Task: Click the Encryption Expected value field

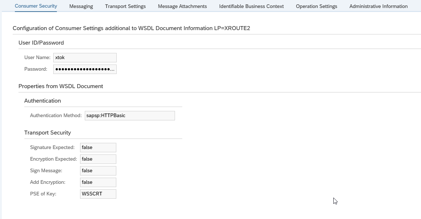Action: 98,159
